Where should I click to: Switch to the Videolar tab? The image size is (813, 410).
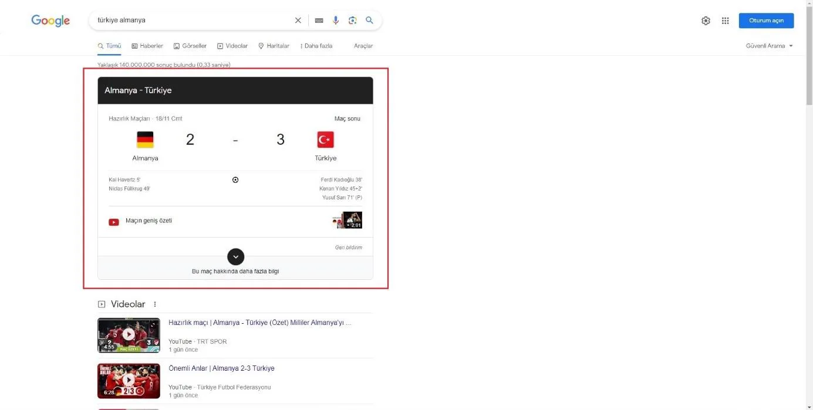(x=232, y=46)
